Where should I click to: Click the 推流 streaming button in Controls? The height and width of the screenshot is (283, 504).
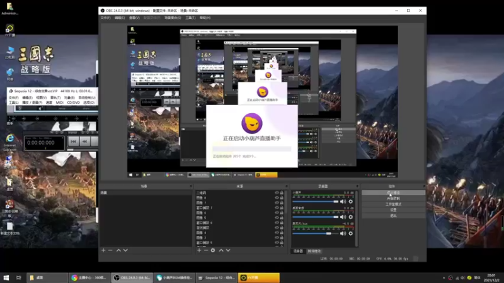(393, 193)
